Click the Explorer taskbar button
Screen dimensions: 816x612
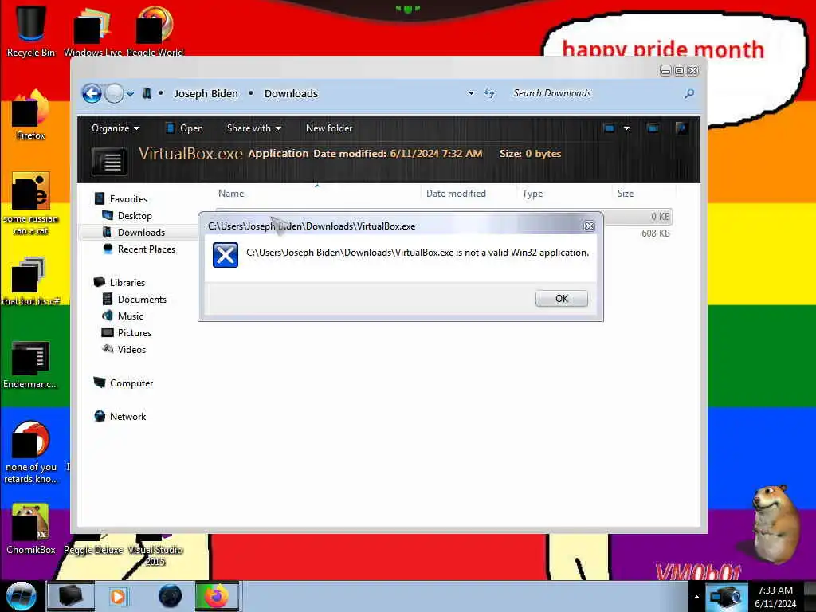pyautogui.click(x=71, y=596)
